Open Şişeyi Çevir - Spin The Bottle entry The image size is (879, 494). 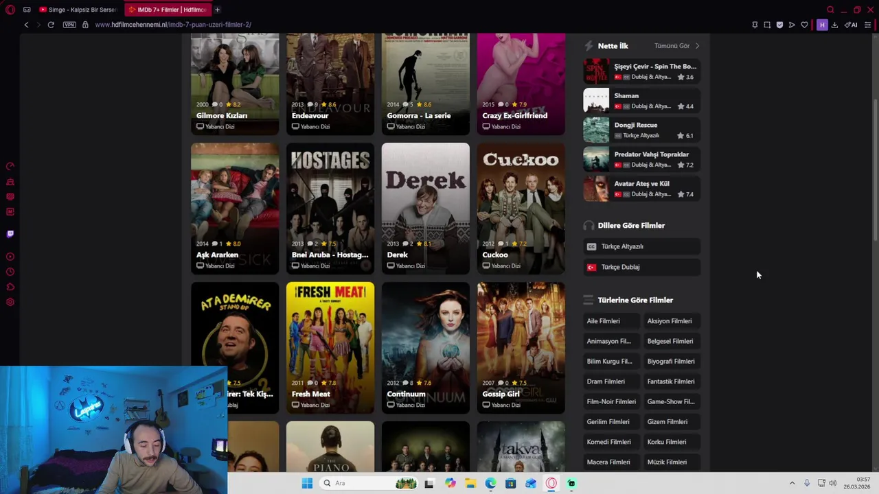[x=641, y=71]
